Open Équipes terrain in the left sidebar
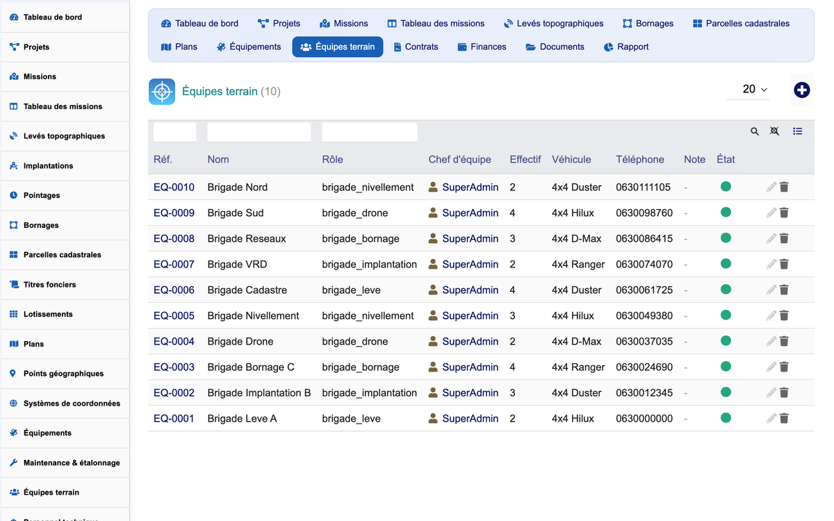The width and height of the screenshot is (834, 521). click(x=65, y=493)
